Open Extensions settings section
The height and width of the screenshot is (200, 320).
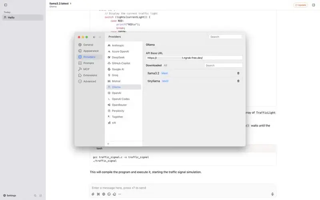(89, 75)
